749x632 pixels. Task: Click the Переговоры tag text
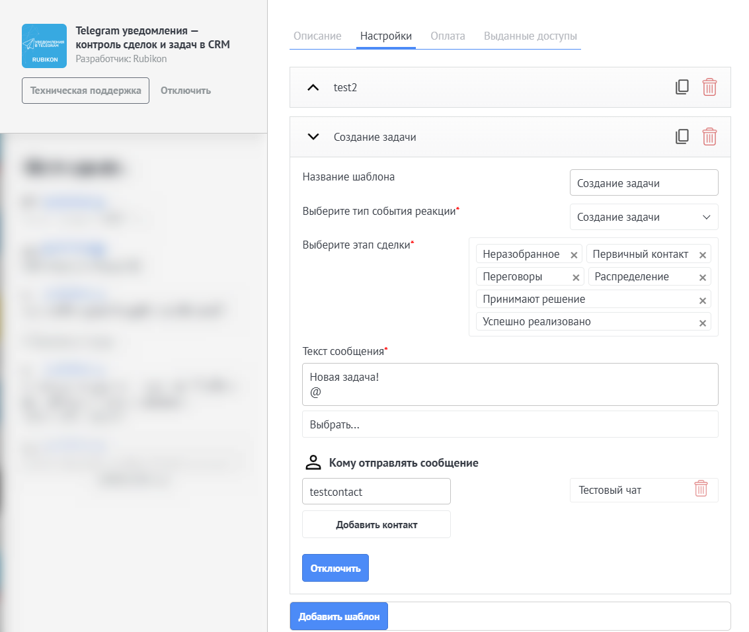coord(512,276)
